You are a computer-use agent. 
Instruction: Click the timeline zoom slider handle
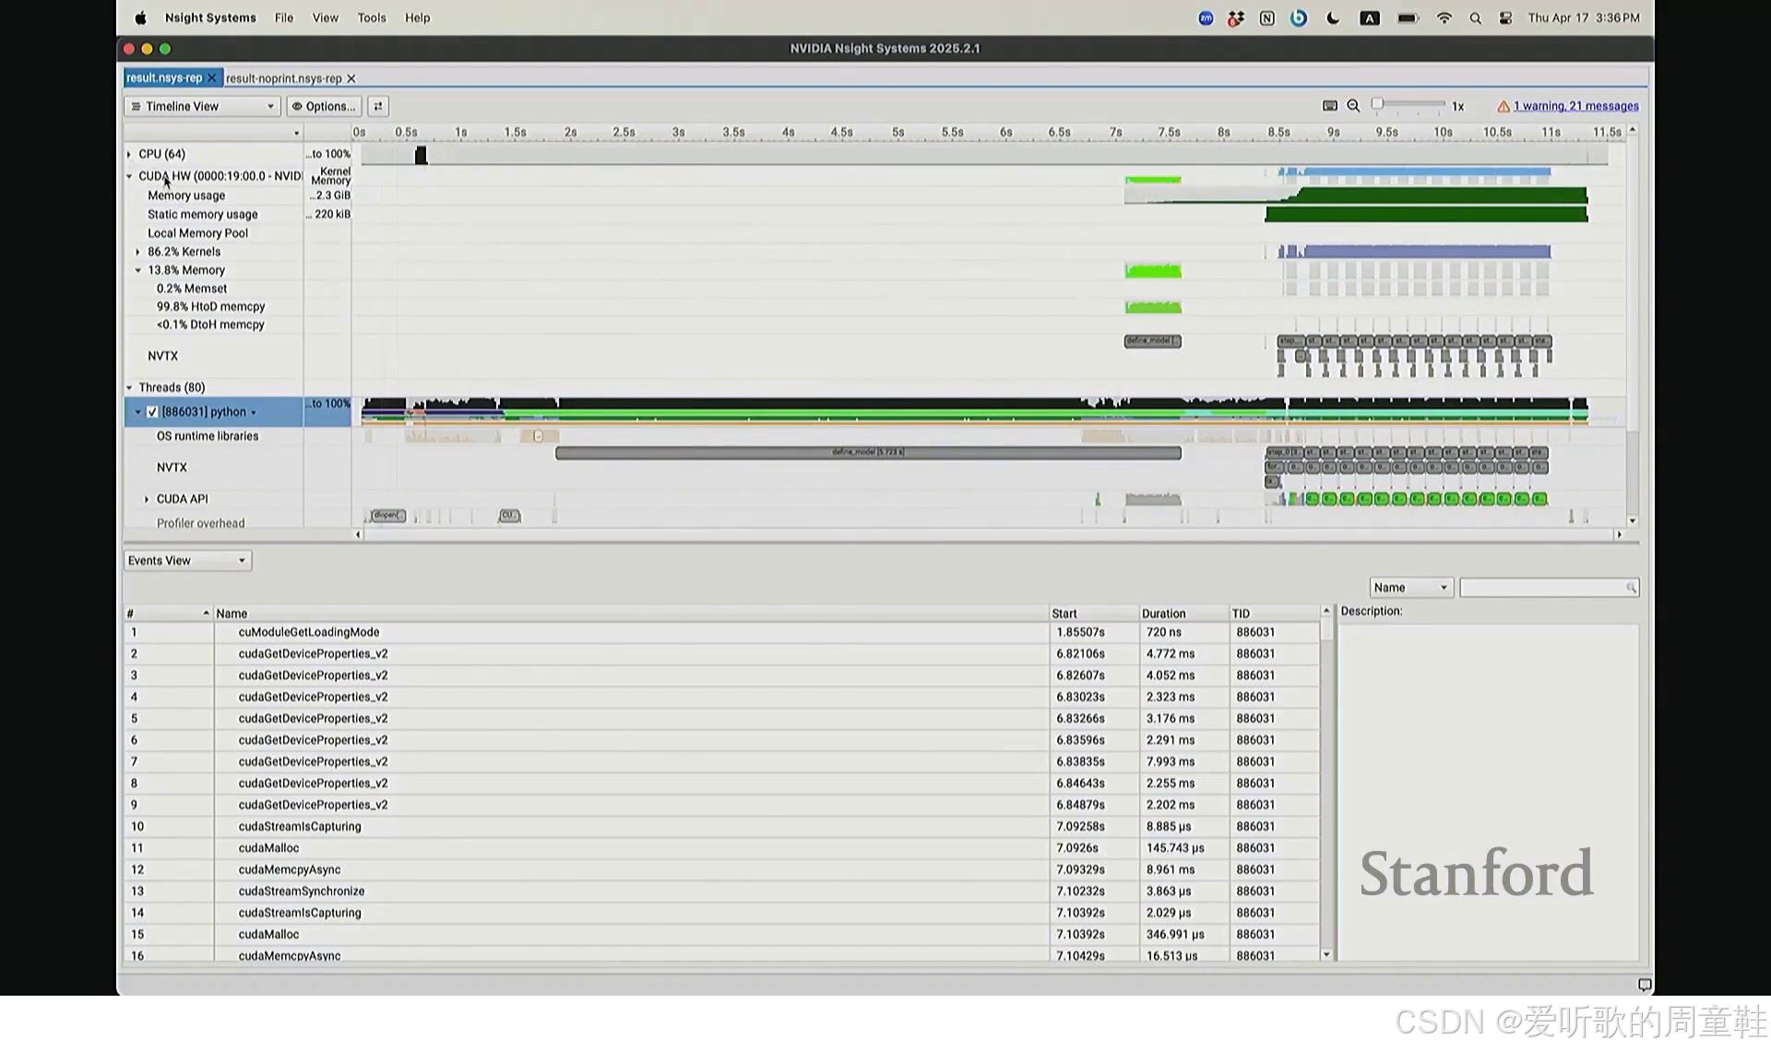click(x=1377, y=104)
